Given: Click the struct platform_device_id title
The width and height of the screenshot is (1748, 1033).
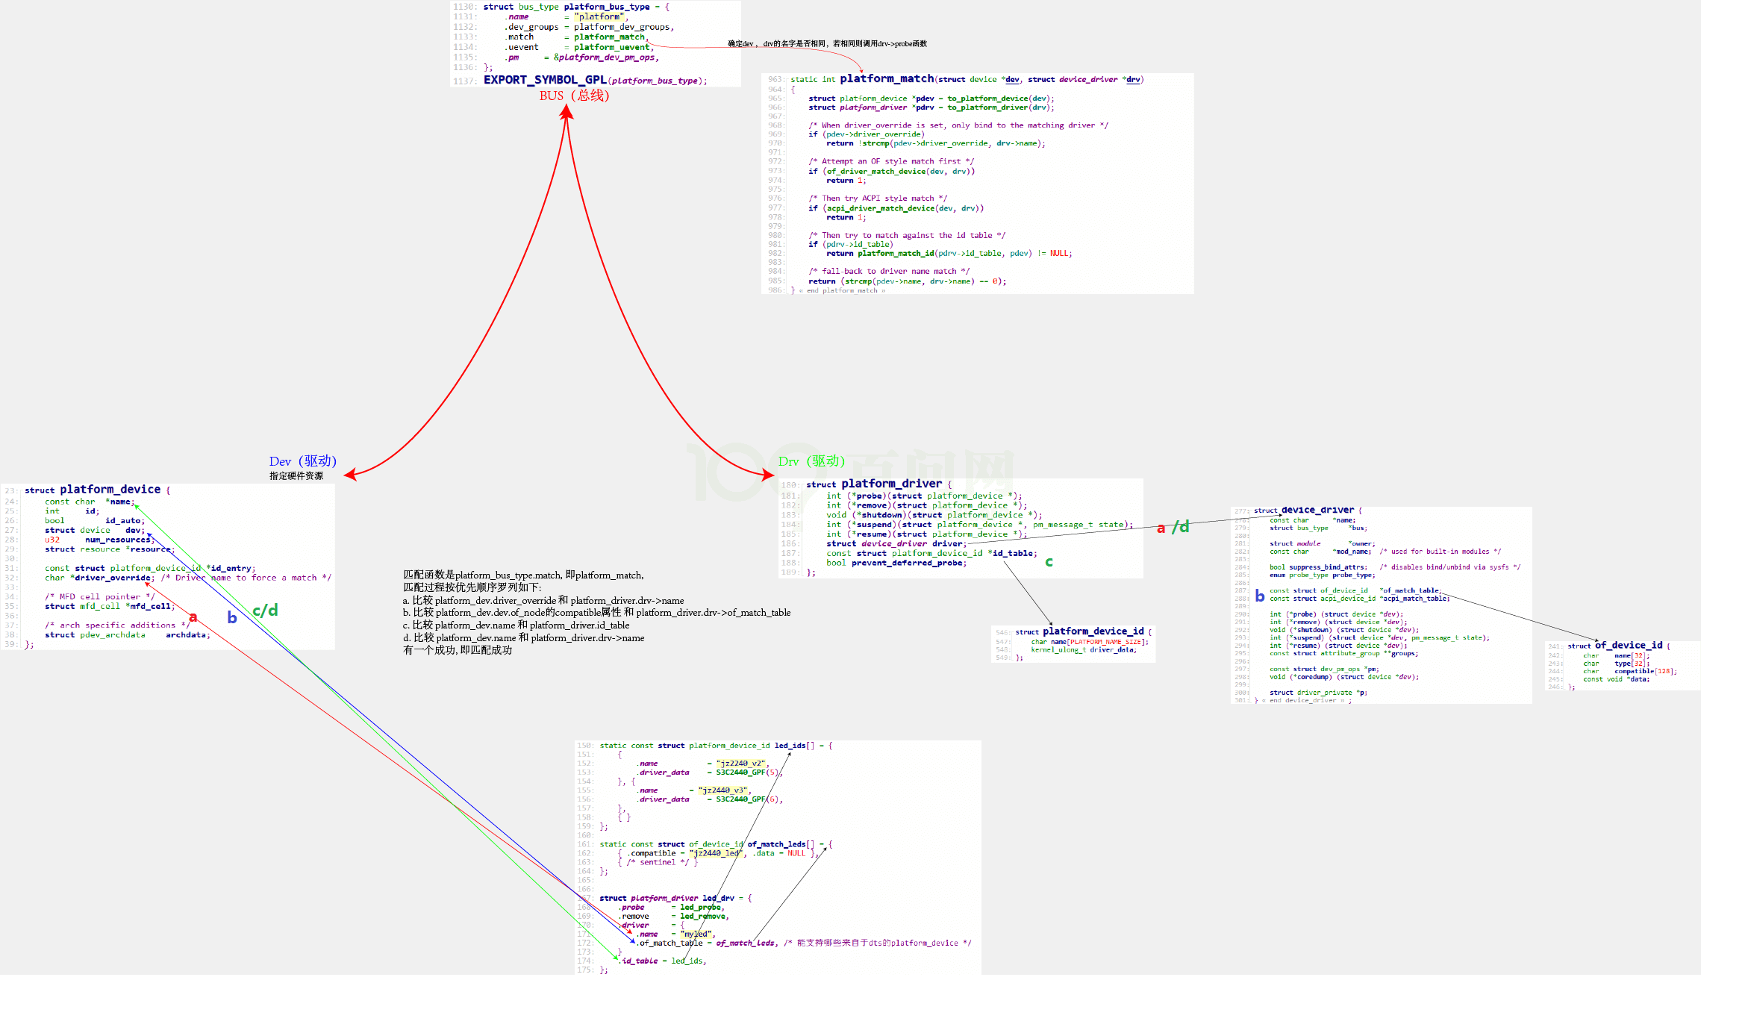Looking at the screenshot, I should coord(1092,631).
